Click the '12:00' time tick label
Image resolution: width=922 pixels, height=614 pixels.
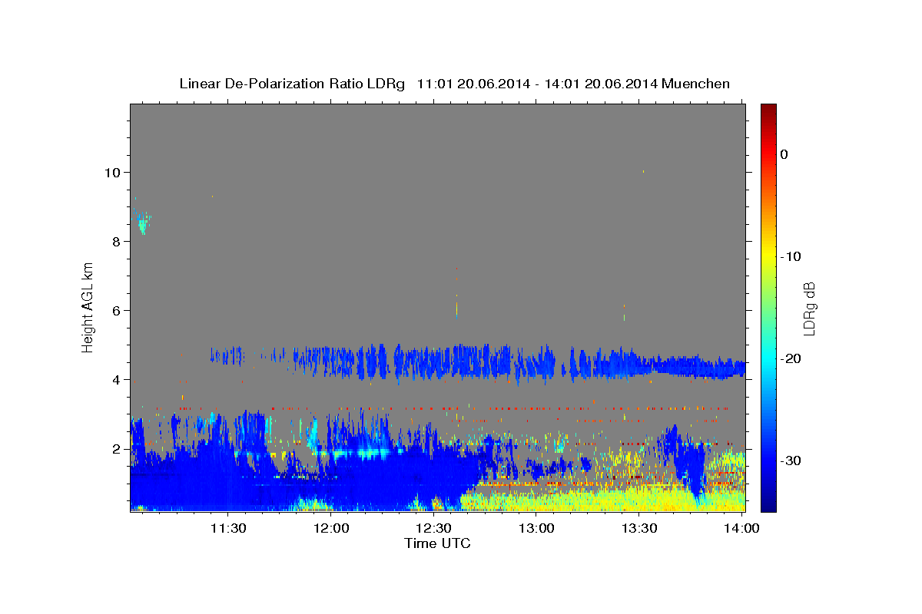331,528
